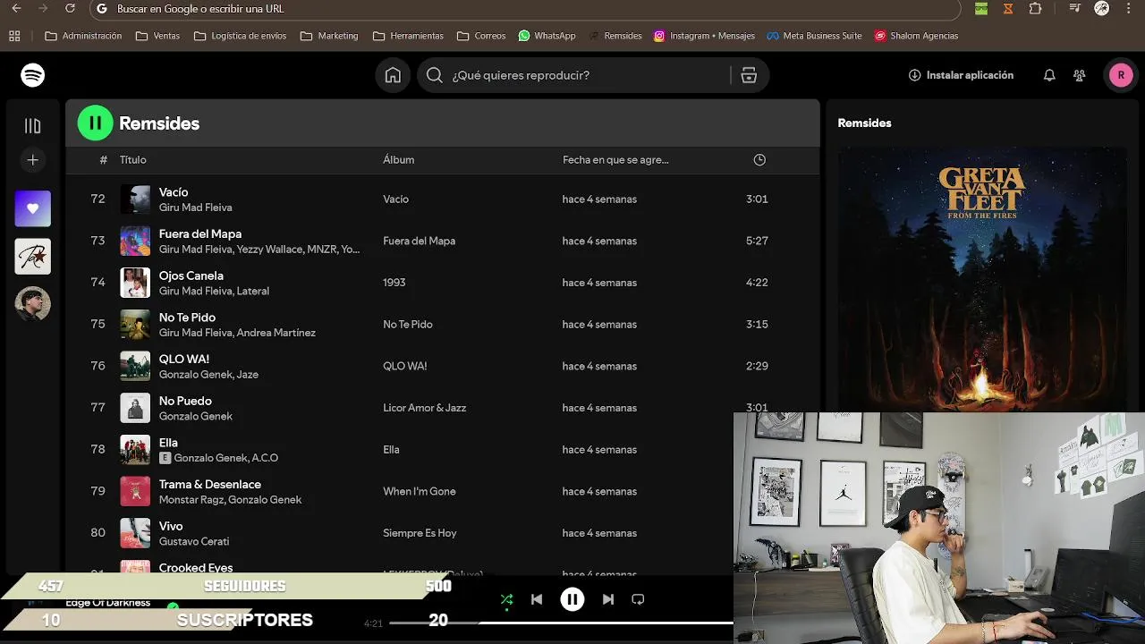This screenshot has width=1145, height=644.
Task: Open notifications bell
Action: [x=1049, y=75]
